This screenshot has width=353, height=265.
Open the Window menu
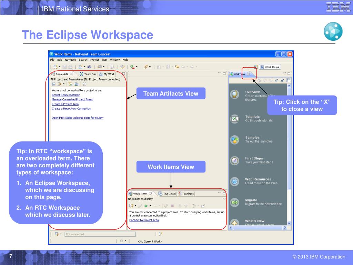[x=115, y=60]
